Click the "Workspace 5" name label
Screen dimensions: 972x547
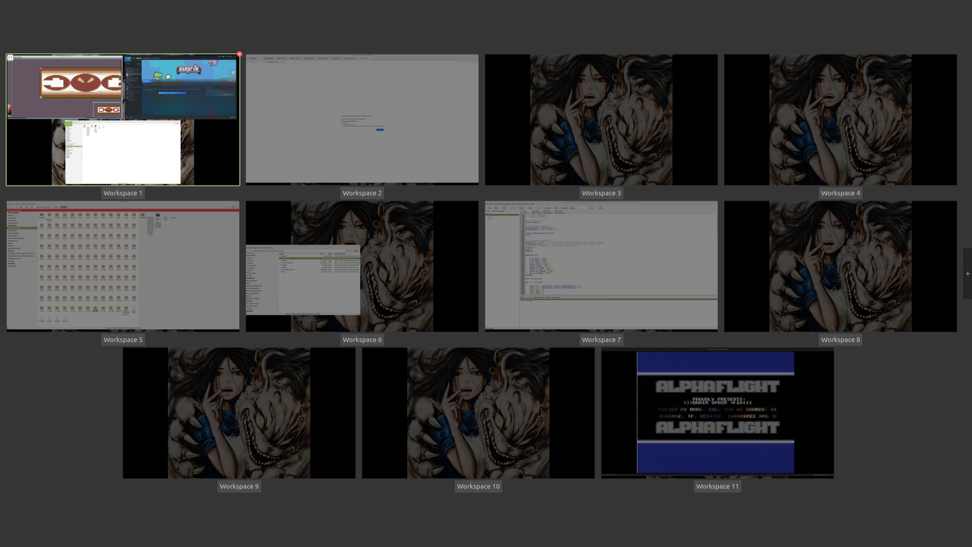pyautogui.click(x=123, y=340)
